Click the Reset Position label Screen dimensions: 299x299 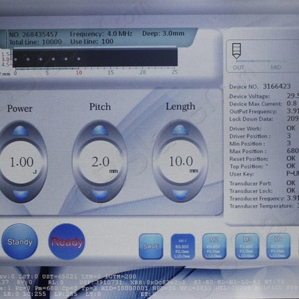[x=249, y=158]
